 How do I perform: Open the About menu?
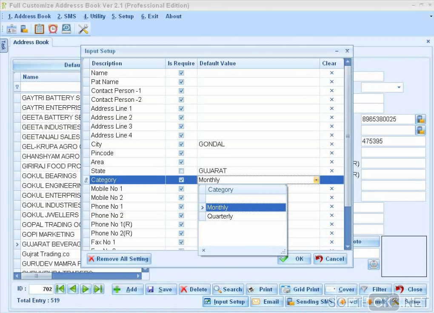(x=174, y=16)
